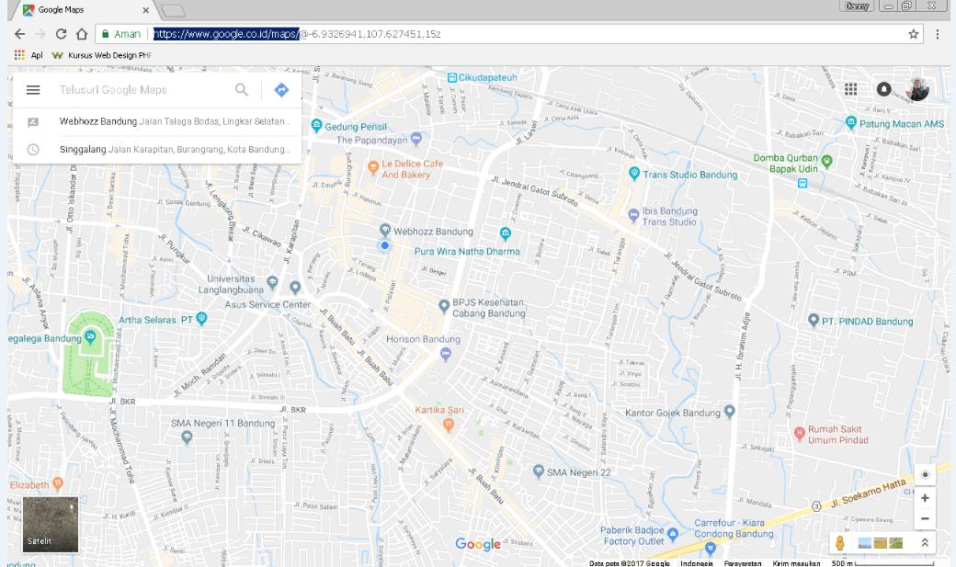Click the blue current-location dot

[385, 245]
